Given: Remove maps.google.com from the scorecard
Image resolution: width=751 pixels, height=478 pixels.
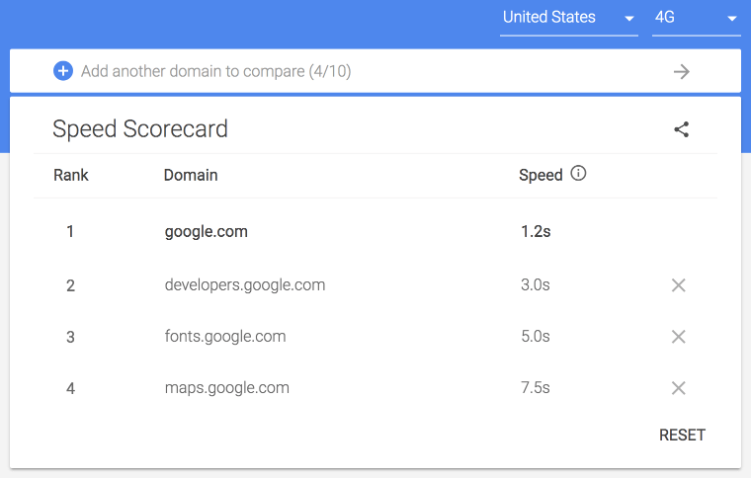Looking at the screenshot, I should tap(678, 387).
